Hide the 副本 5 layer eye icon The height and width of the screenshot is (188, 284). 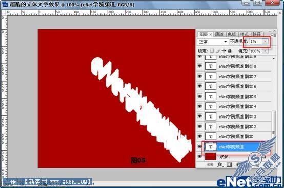(x=200, y=97)
